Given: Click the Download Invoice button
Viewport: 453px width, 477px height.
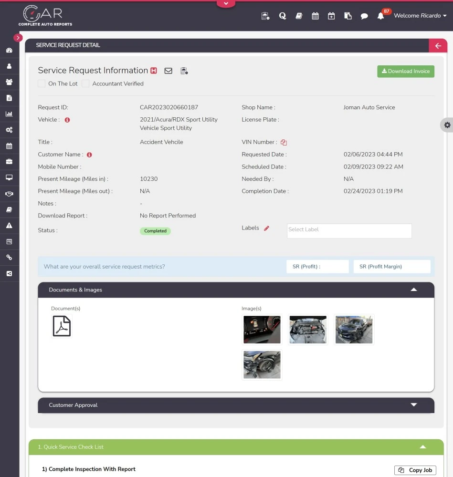Looking at the screenshot, I should [x=406, y=71].
